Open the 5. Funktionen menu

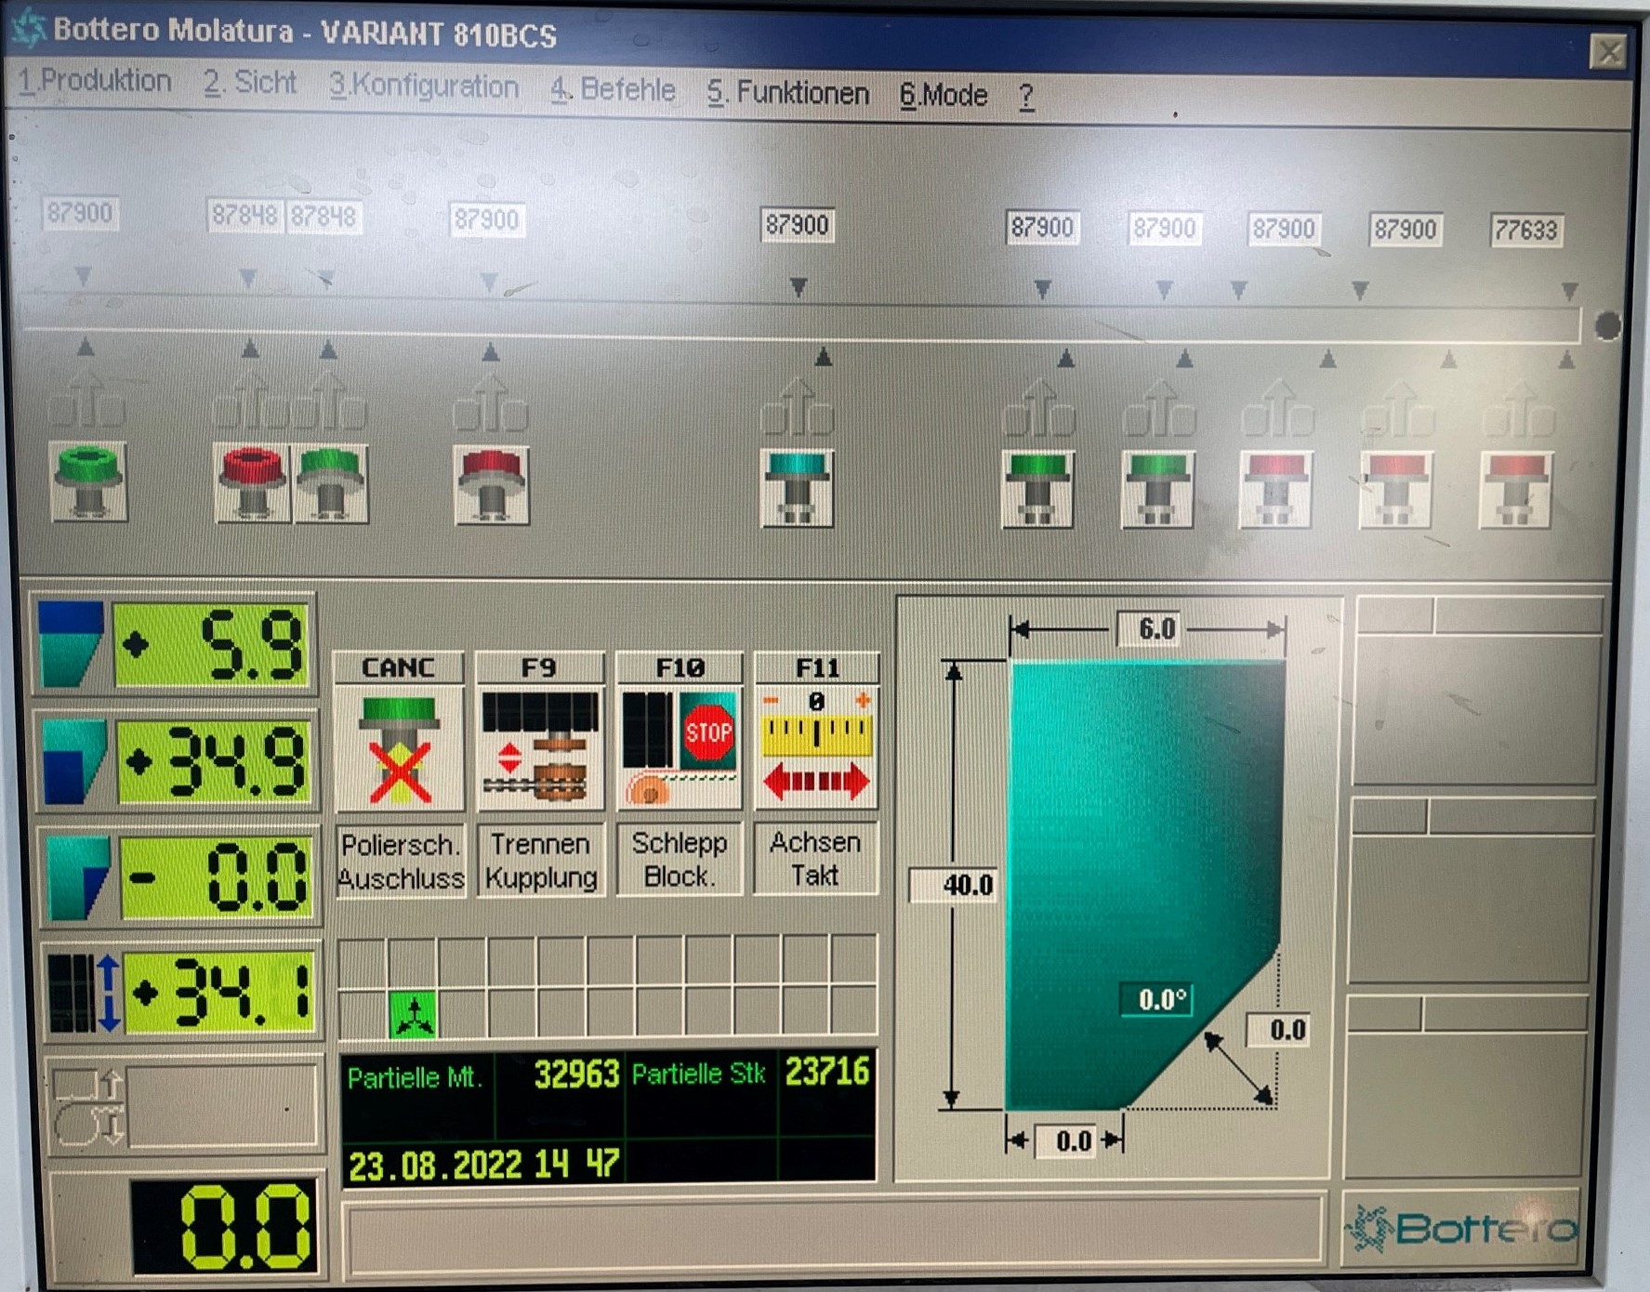[787, 93]
